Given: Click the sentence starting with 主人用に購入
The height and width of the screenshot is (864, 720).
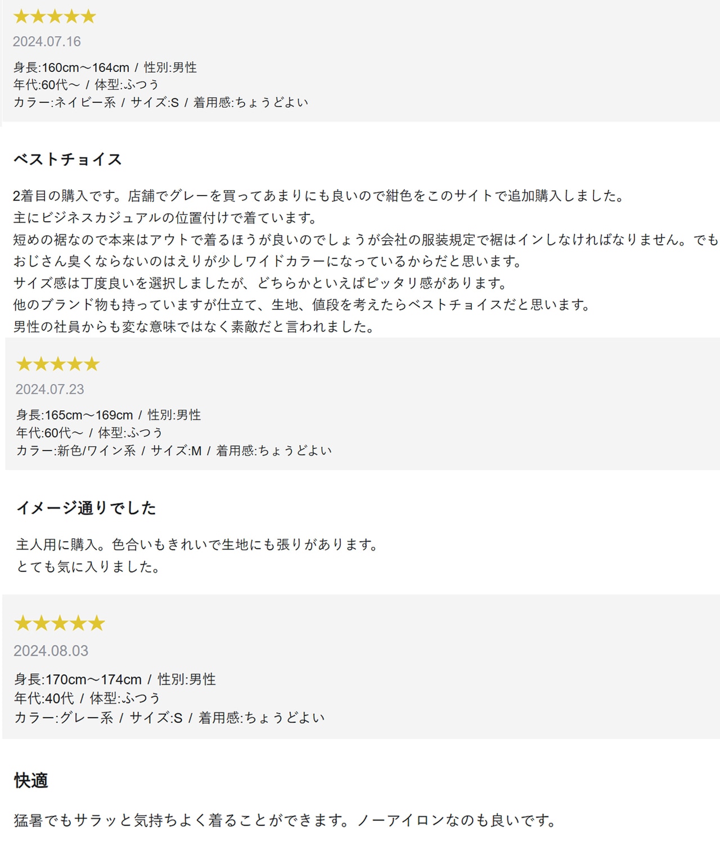Looking at the screenshot, I should click(198, 544).
